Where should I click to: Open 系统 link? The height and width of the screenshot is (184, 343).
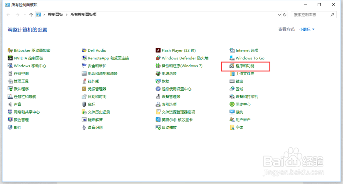click(239, 112)
